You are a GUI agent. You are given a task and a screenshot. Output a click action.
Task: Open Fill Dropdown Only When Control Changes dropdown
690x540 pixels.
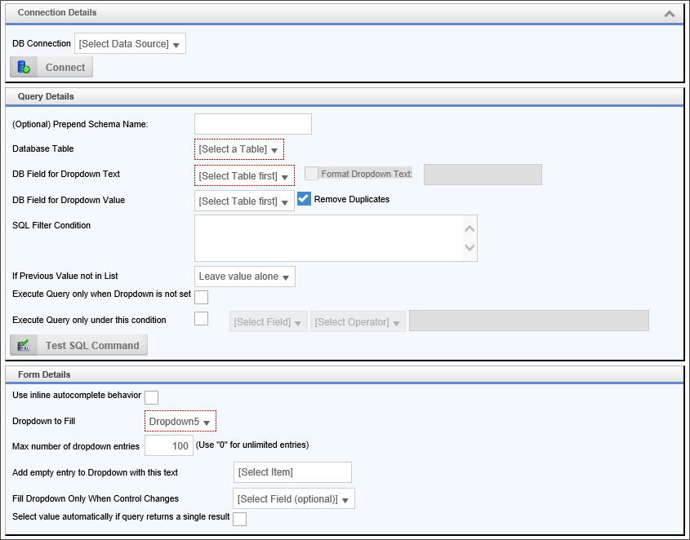coord(293,499)
